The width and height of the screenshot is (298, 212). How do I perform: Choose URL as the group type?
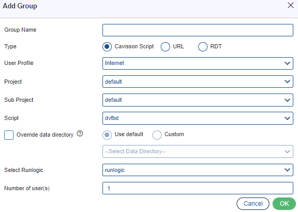click(x=165, y=47)
